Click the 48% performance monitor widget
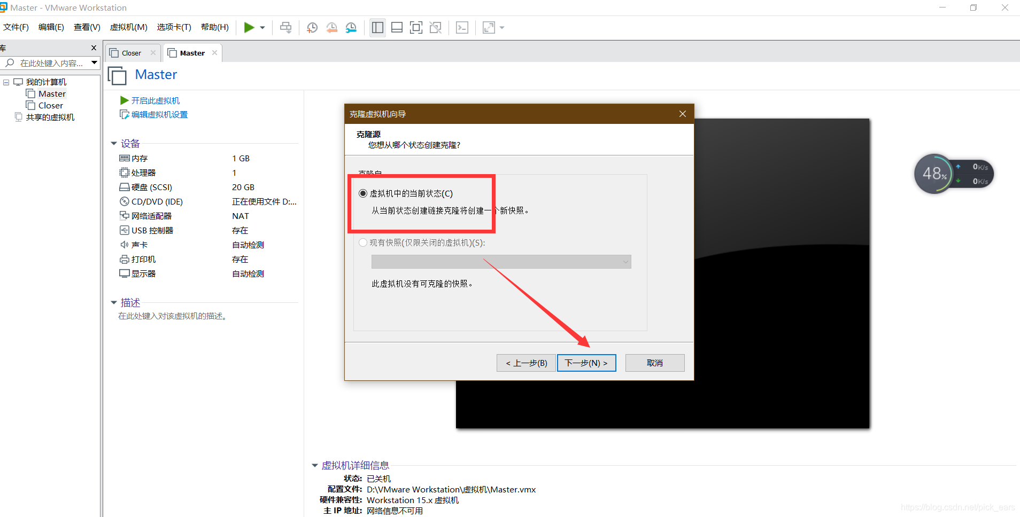This screenshot has height=517, width=1020. (x=954, y=174)
